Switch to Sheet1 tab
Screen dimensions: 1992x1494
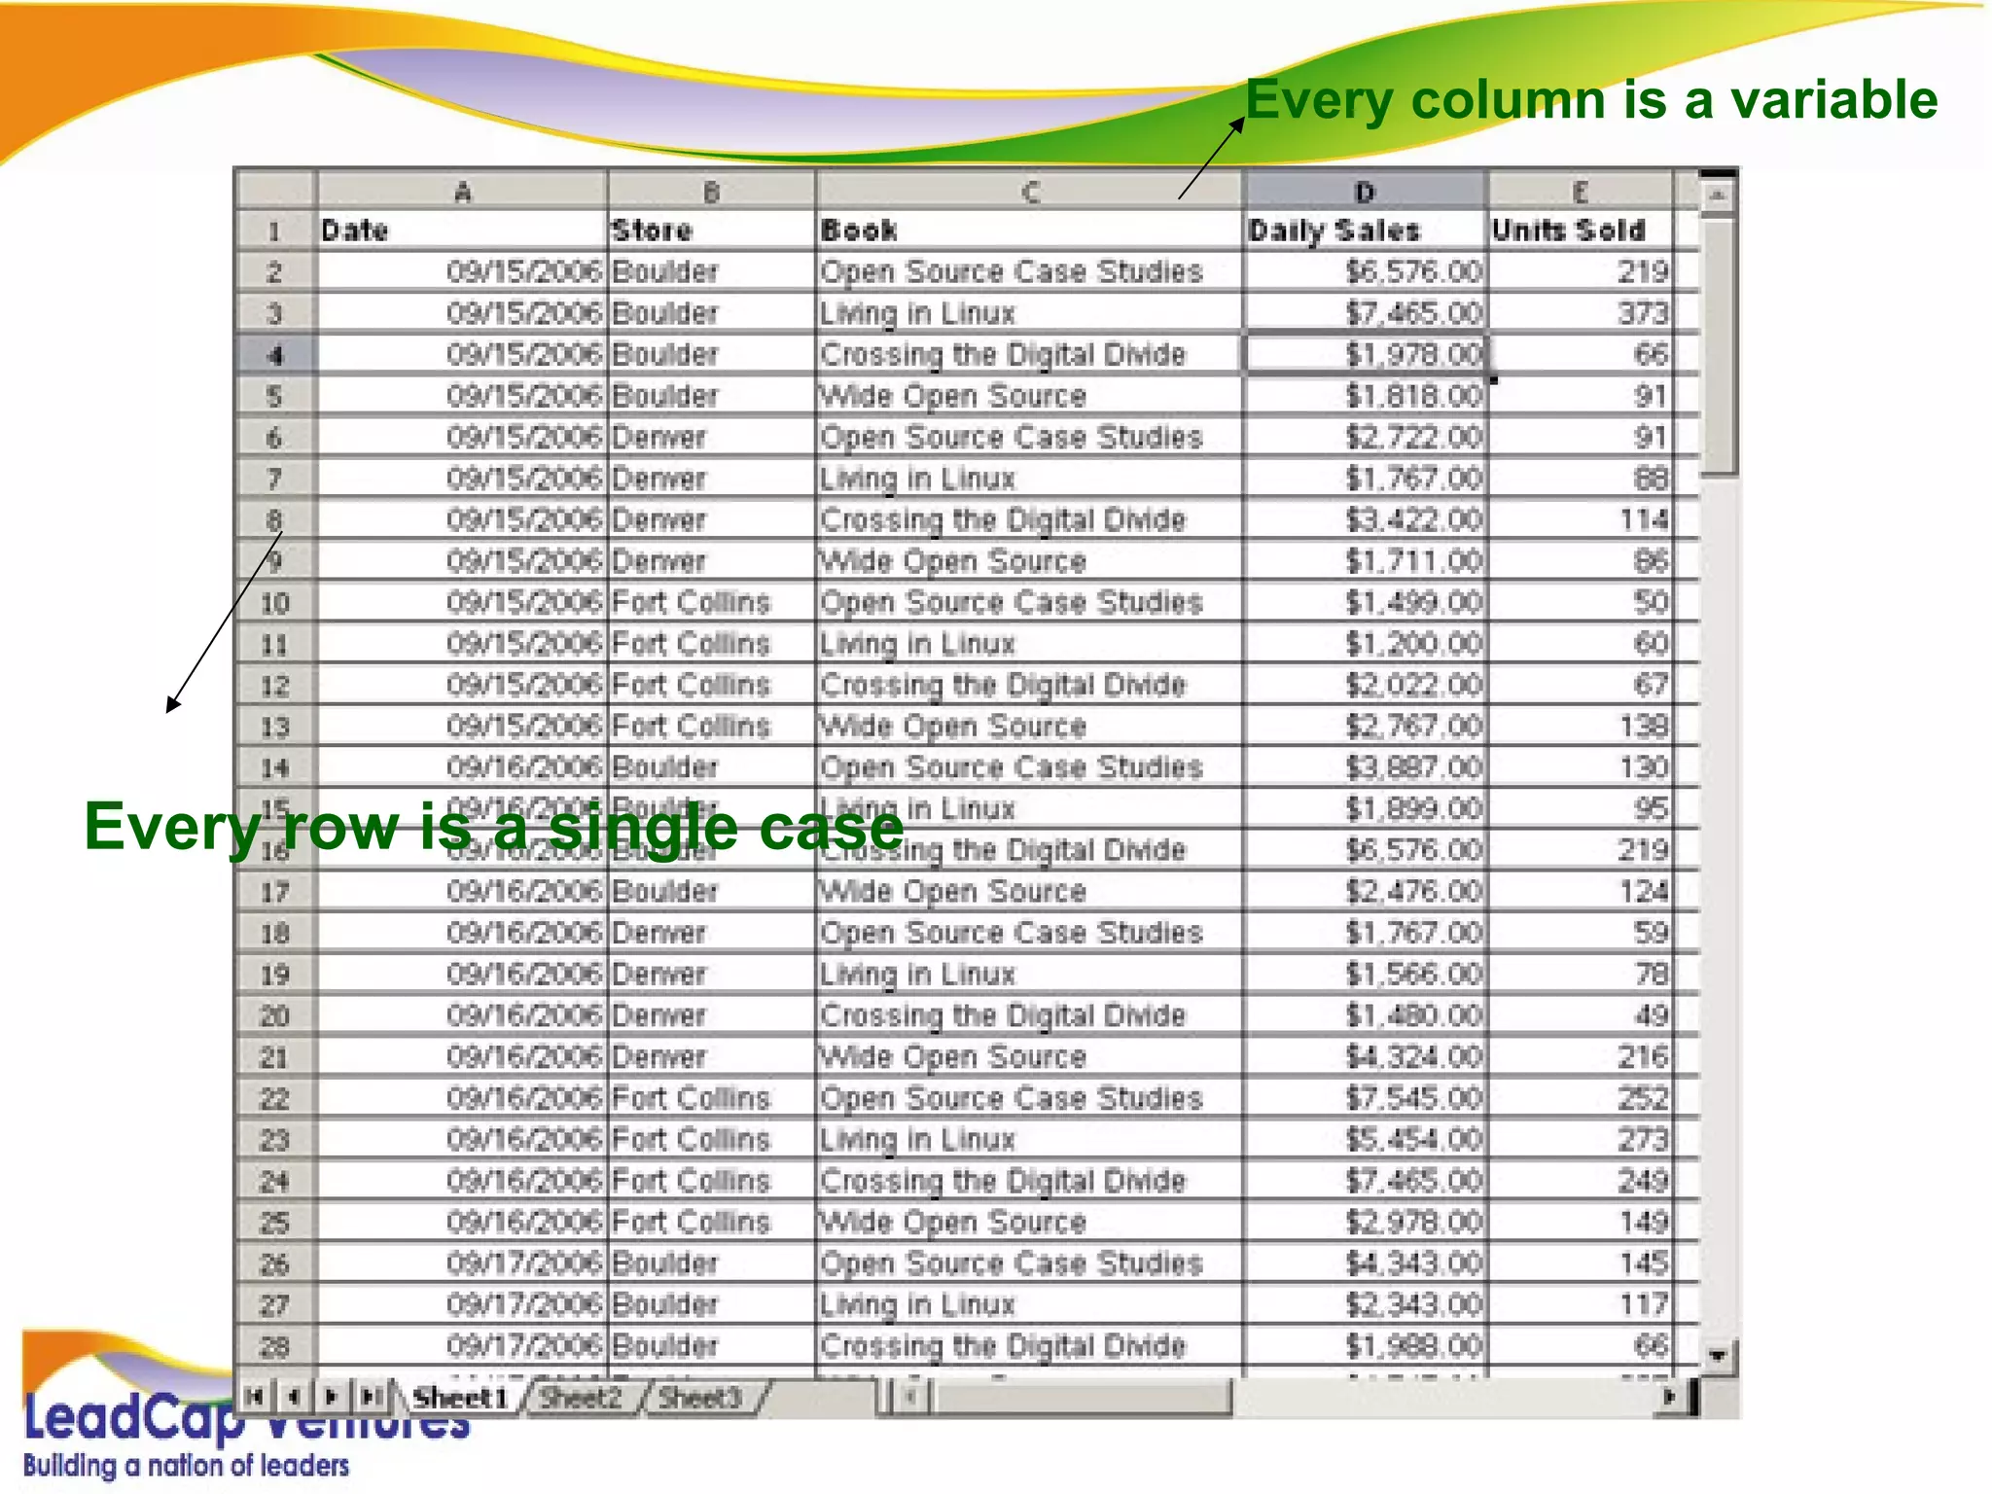pyautogui.click(x=460, y=1398)
